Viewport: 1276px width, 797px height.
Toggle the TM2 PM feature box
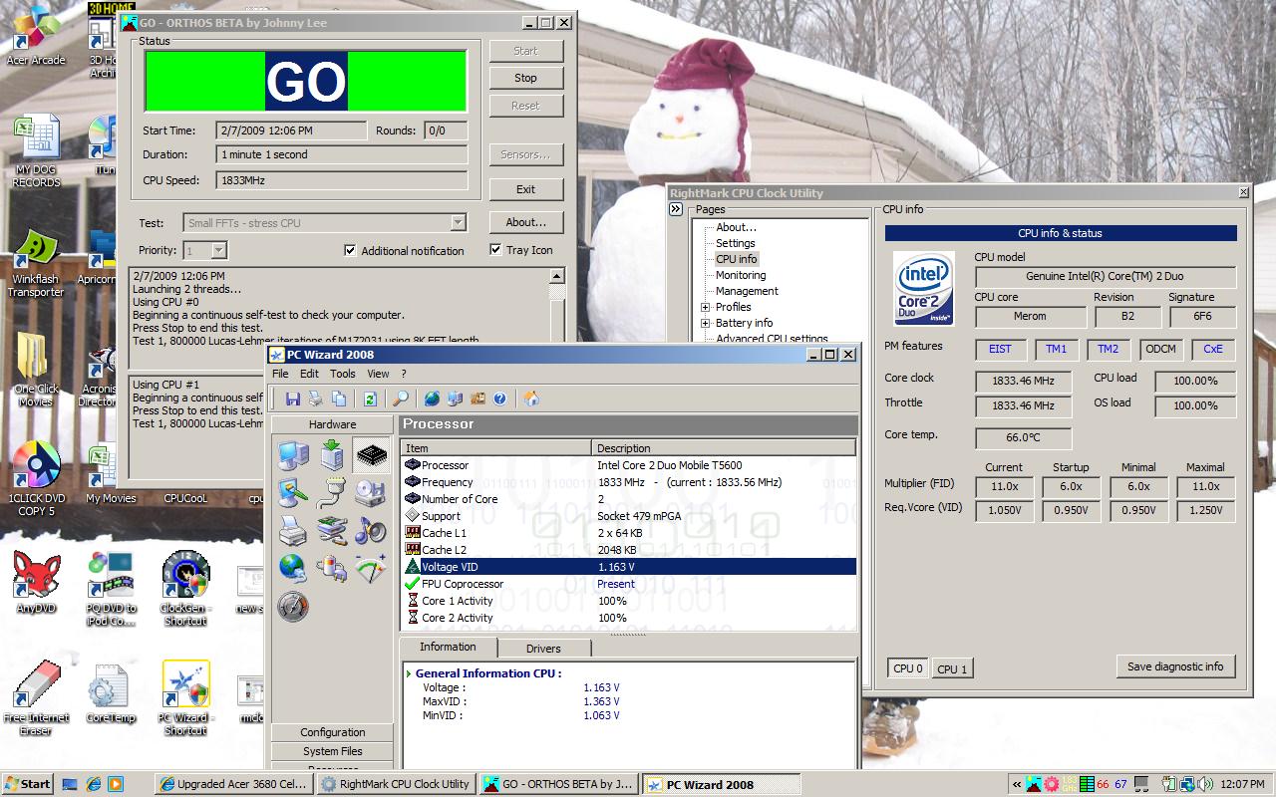(1108, 349)
